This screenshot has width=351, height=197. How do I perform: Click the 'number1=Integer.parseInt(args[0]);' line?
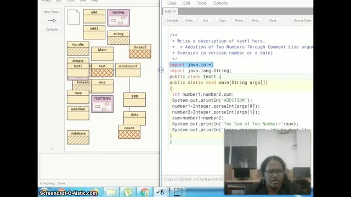pos(216,106)
